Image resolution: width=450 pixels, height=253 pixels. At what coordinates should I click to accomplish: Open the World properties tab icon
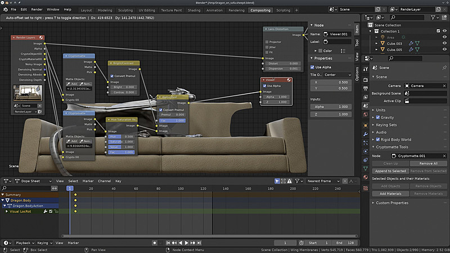(366, 115)
